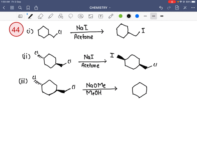Screen dimensions: 197x148
Task: Select the Text box tool
Action: point(101,16)
